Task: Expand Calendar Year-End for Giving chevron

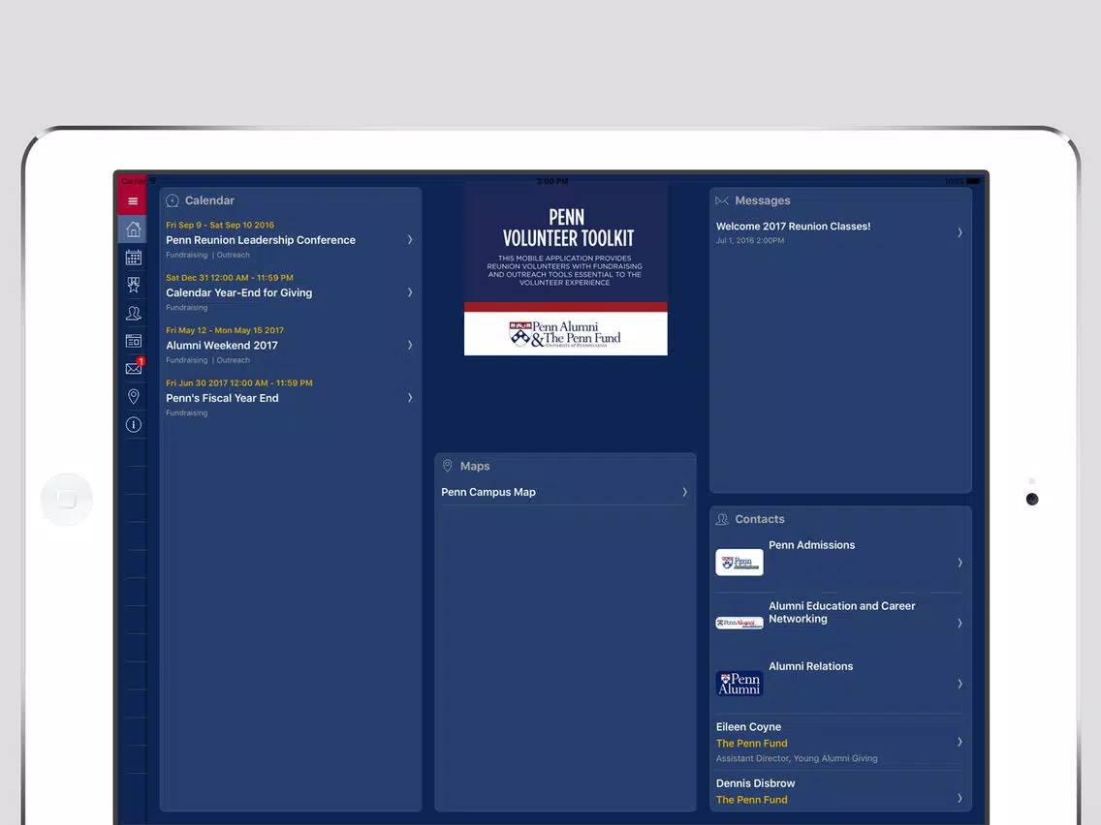Action: 410,292
